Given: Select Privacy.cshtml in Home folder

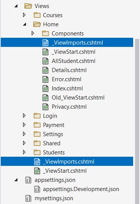Looking at the screenshot, I should [69, 107].
